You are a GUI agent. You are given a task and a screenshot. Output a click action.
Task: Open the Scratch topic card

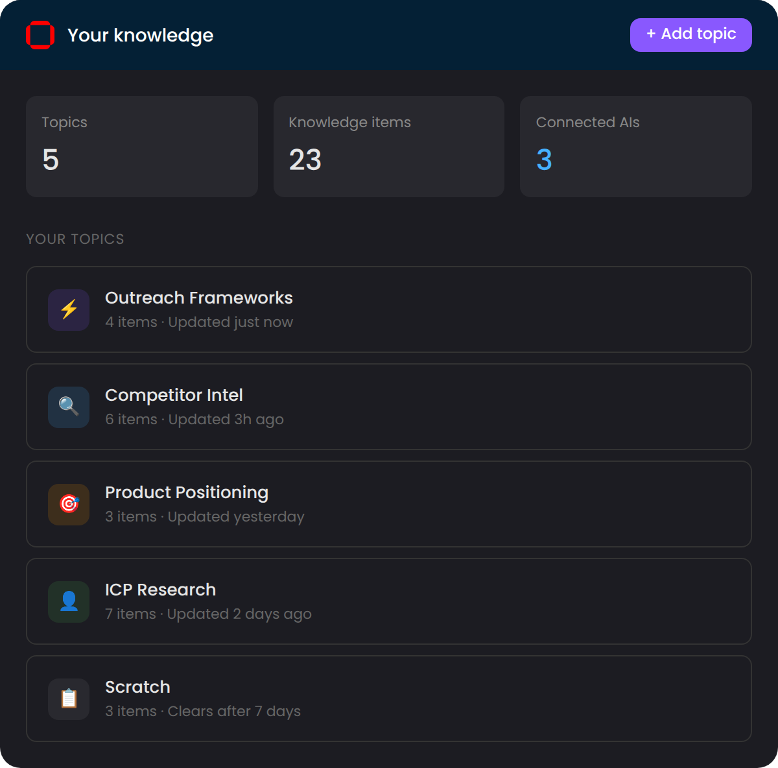[x=389, y=699]
